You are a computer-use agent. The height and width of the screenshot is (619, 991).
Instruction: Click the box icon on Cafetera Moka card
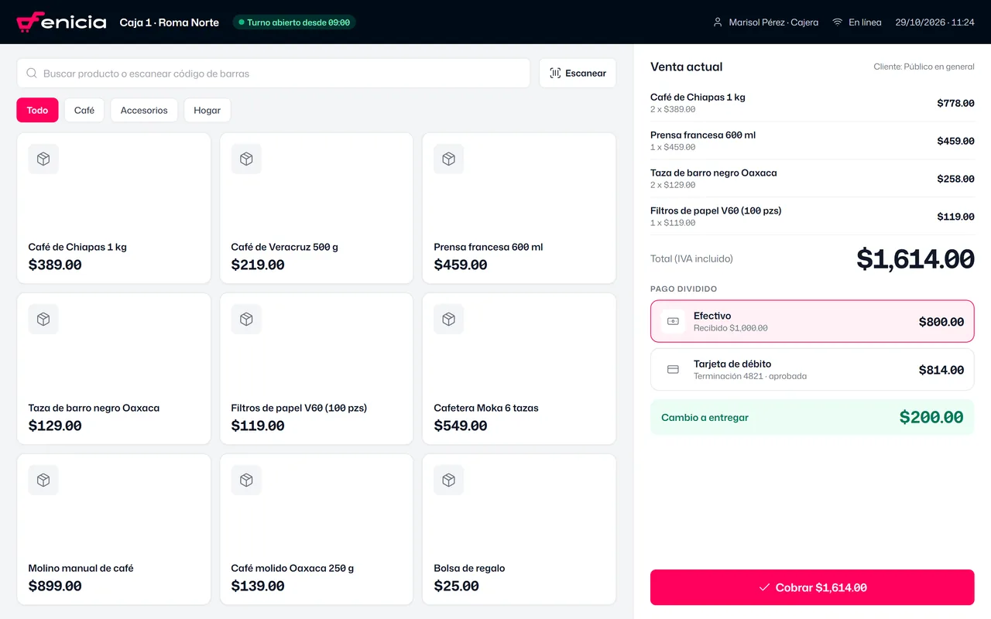[x=448, y=319]
